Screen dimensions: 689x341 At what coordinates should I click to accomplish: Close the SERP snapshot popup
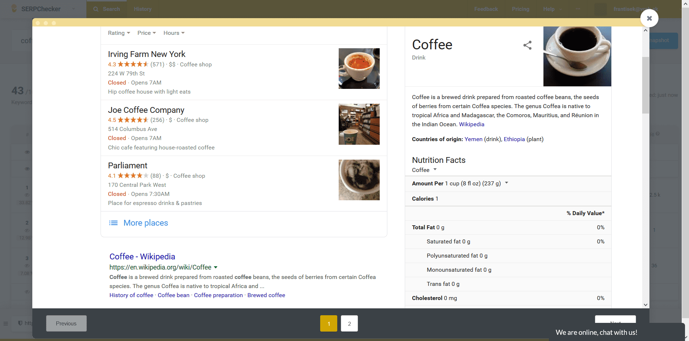tap(649, 18)
